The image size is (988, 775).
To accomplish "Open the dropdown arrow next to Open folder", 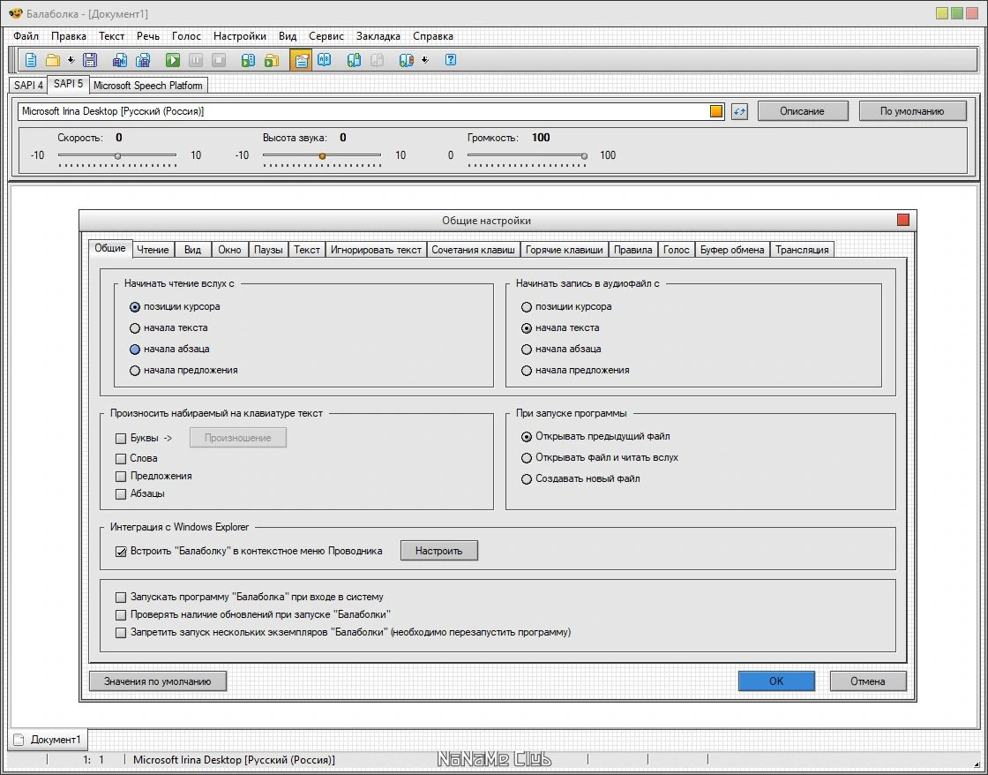I will click(x=71, y=60).
